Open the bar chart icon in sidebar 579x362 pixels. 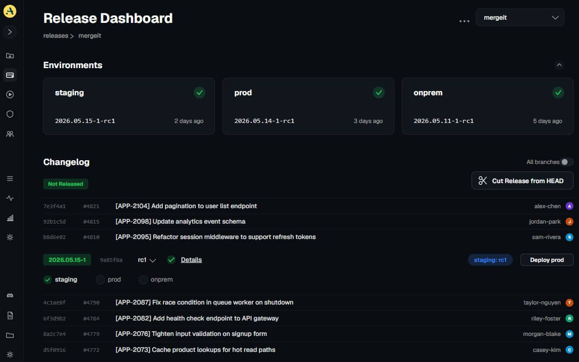coord(10,218)
